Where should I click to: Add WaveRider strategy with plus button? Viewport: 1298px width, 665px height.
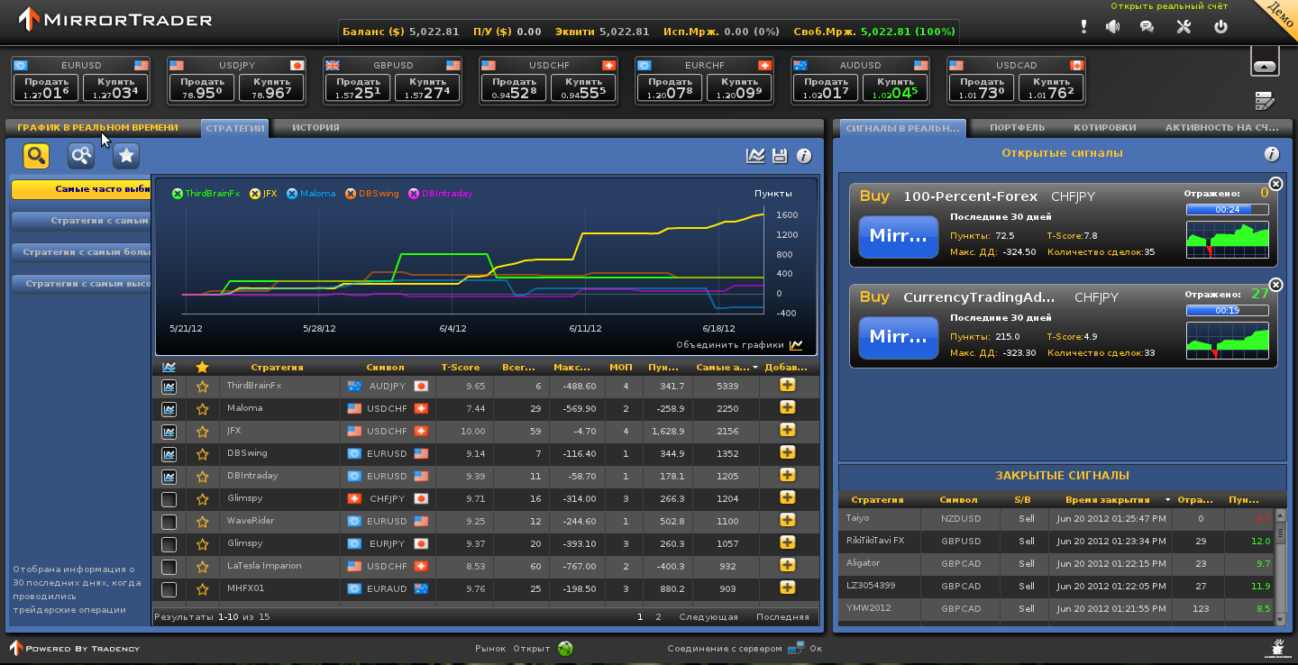tap(788, 521)
